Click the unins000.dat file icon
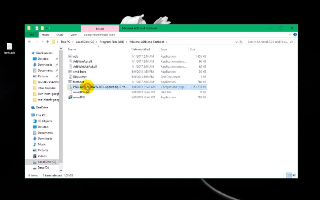 coord(70,92)
